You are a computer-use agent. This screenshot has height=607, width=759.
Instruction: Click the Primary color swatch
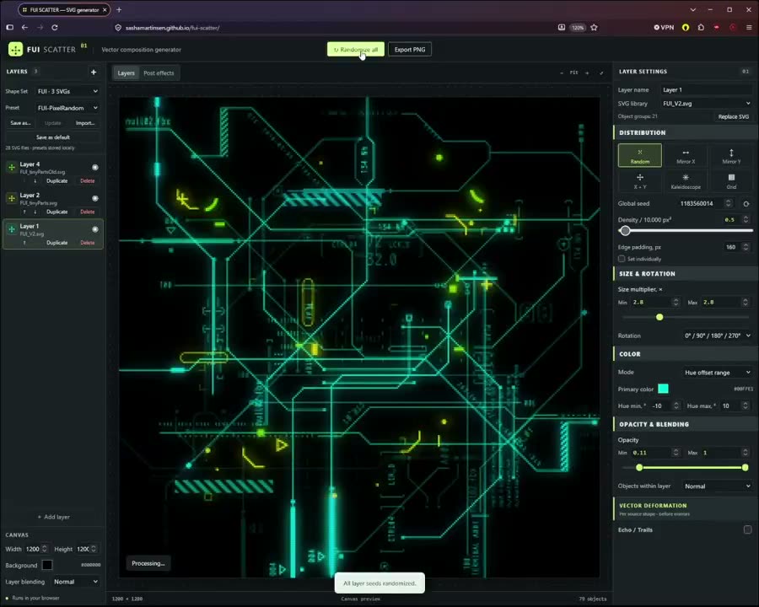point(663,389)
